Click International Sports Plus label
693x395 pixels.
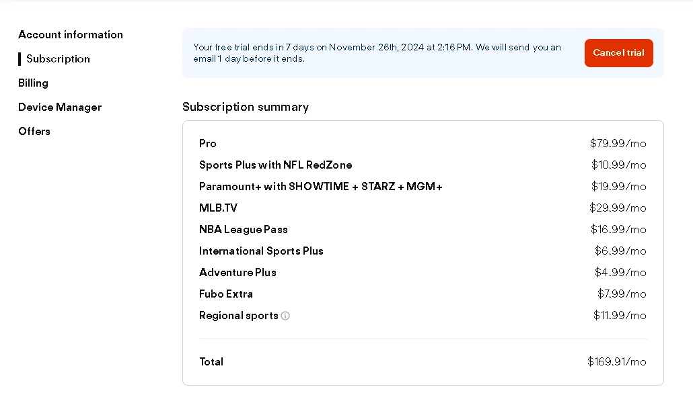pyautogui.click(x=261, y=251)
